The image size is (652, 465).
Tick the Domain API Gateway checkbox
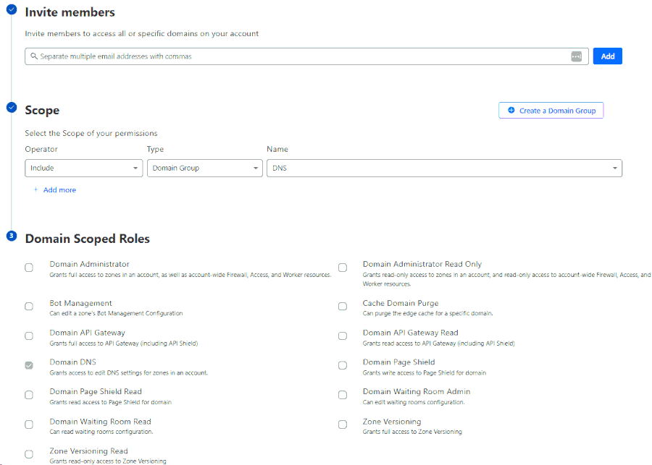29,336
